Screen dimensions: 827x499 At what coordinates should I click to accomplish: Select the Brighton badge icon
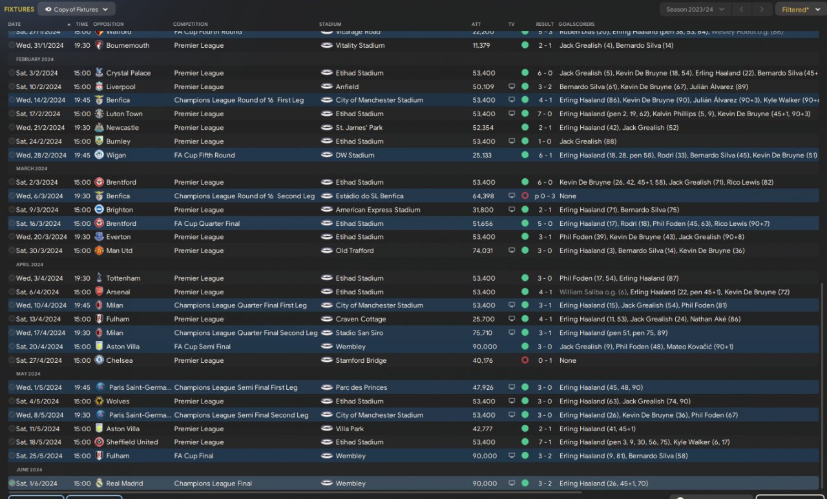point(99,210)
